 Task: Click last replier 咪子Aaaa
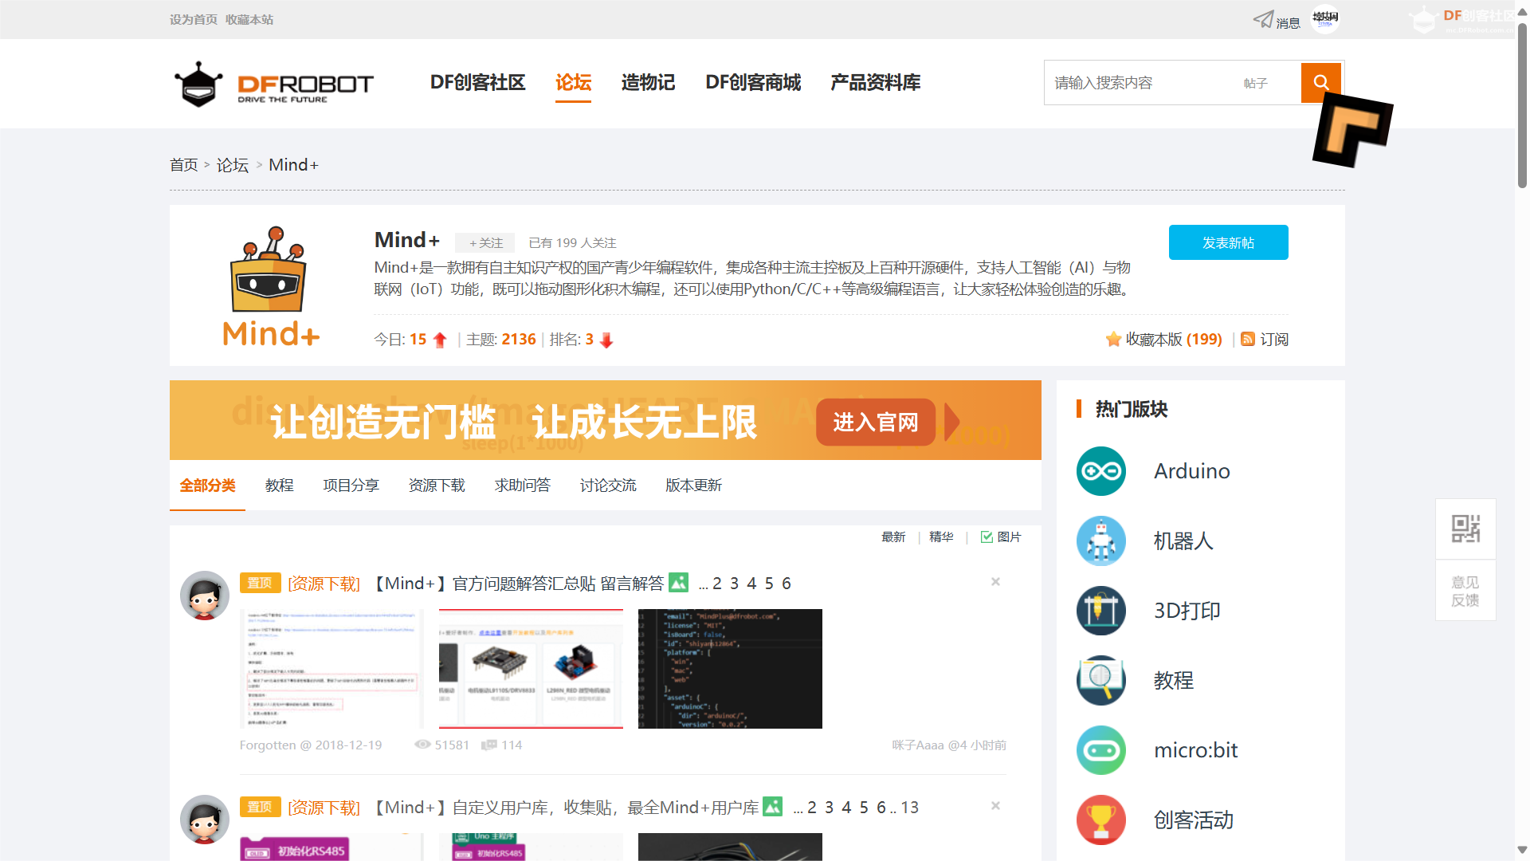point(917,745)
